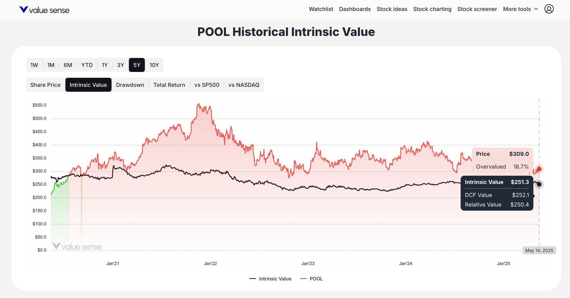
Task: Click the May 14, 2025 date marker
Action: click(x=539, y=250)
